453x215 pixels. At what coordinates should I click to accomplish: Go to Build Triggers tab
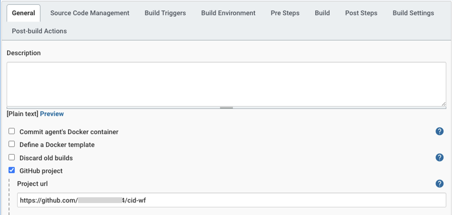(165, 13)
